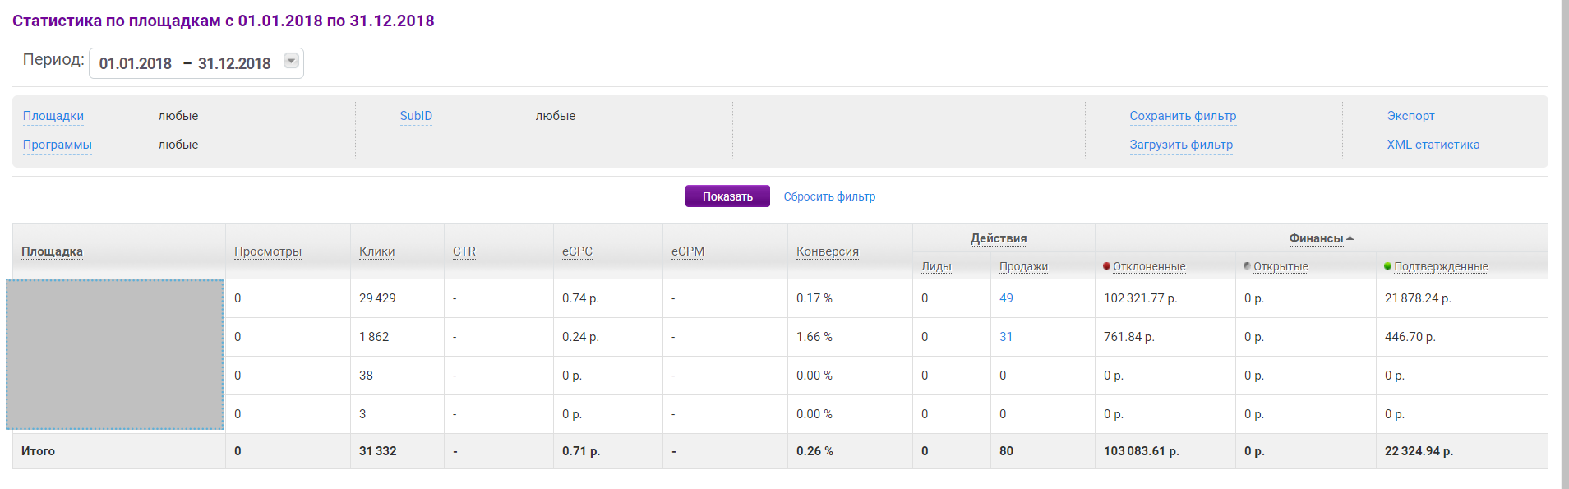Click the period date range field
The height and width of the screenshot is (489, 1569).
(x=185, y=63)
